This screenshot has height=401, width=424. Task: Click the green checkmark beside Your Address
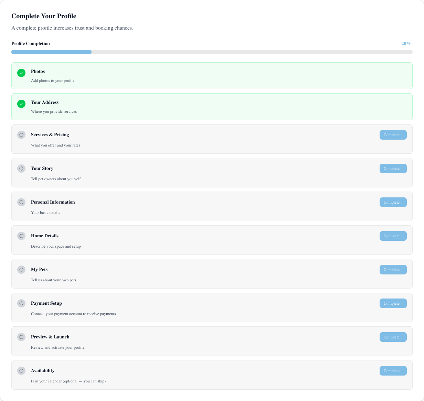click(x=21, y=104)
